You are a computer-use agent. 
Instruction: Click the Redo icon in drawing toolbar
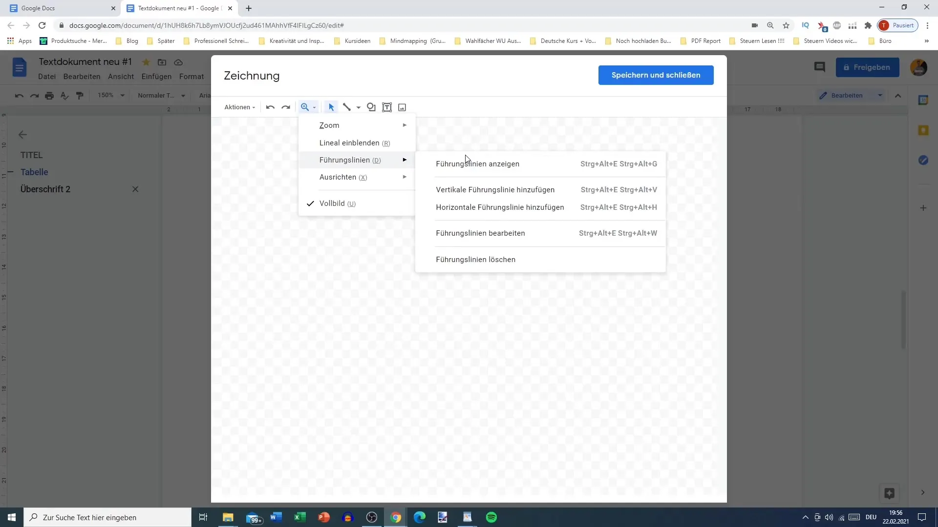(286, 107)
